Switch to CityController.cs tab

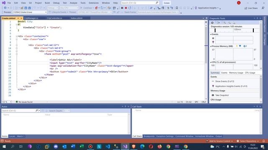click(54, 18)
